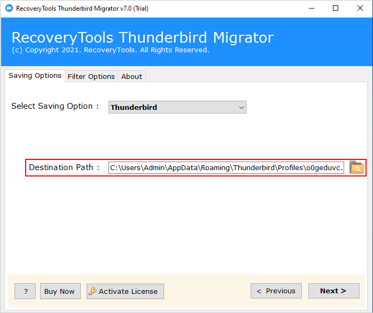Click the key icon on Activate License

92,291
